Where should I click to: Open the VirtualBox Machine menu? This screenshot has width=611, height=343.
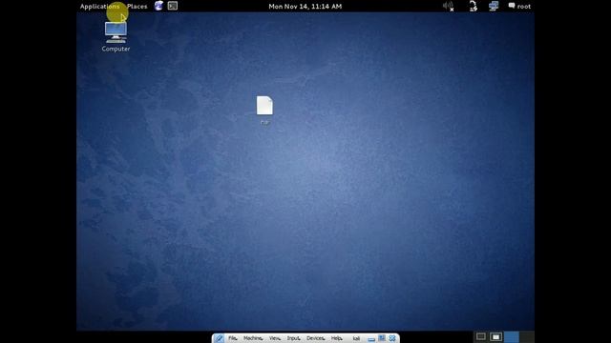tap(253, 338)
